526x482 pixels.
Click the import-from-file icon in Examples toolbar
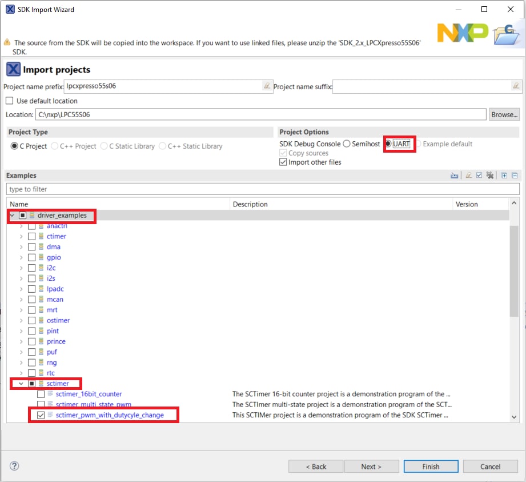(455, 176)
